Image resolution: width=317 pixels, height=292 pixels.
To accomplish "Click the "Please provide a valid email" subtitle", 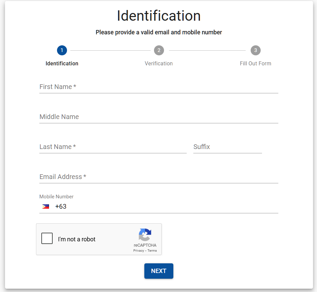I will tap(159, 32).
